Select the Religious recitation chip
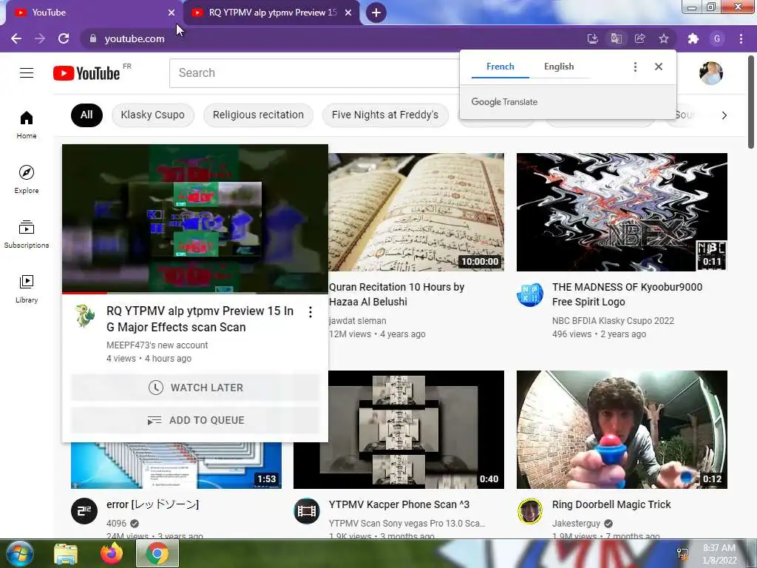757x568 pixels. tap(258, 115)
